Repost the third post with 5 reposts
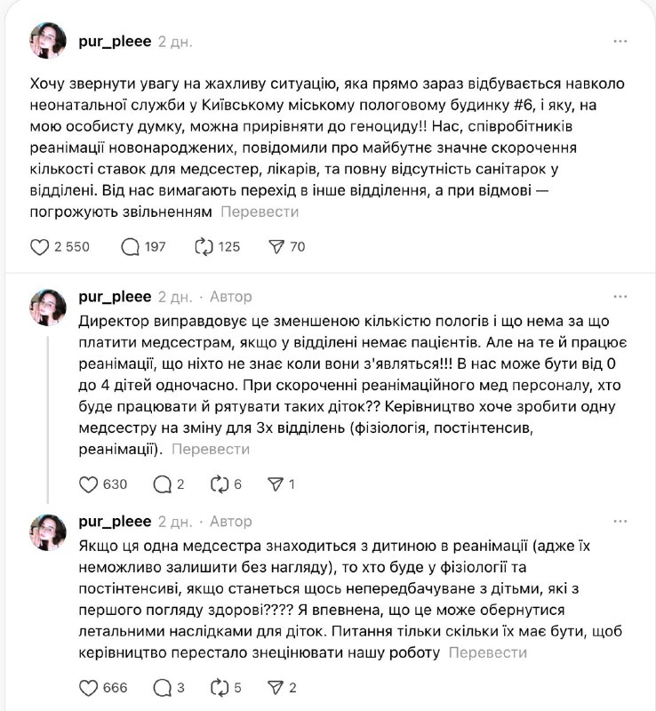 tap(219, 688)
